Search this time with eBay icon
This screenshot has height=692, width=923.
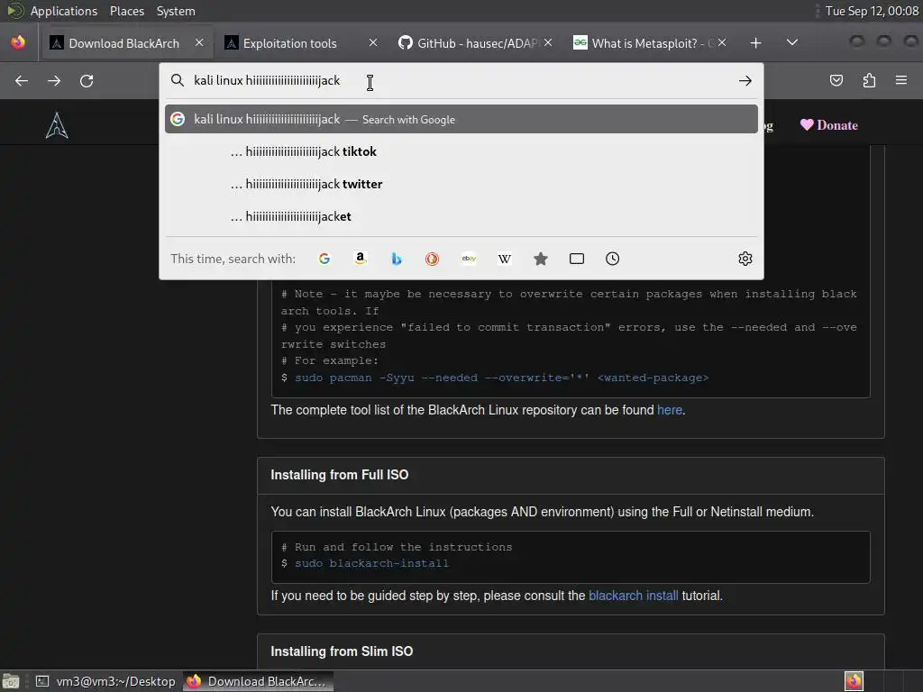point(469,259)
